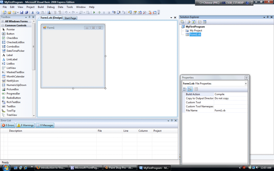The image size is (274, 171).
Task: Open the Form1.vb File Properties dropdown
Action: (x=246, y=83)
